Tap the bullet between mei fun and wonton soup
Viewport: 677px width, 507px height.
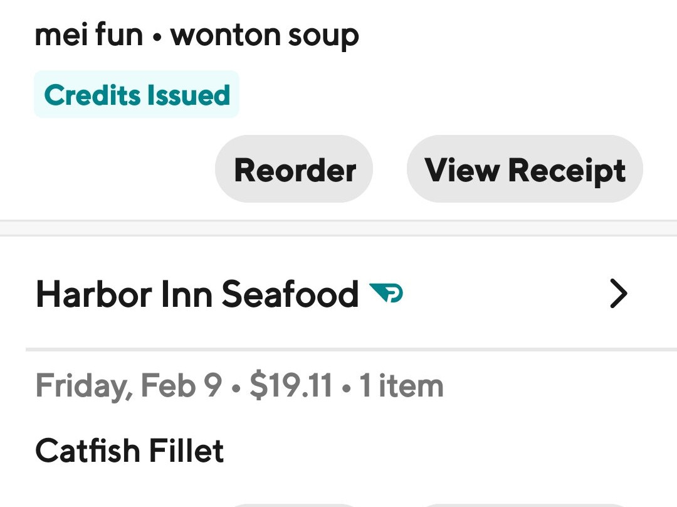coord(157,37)
